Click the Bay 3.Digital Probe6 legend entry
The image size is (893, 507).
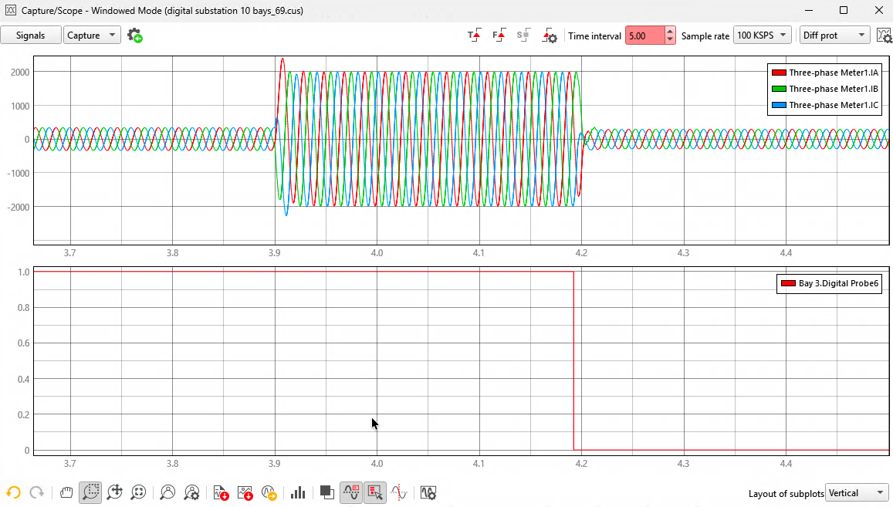pyautogui.click(x=830, y=283)
